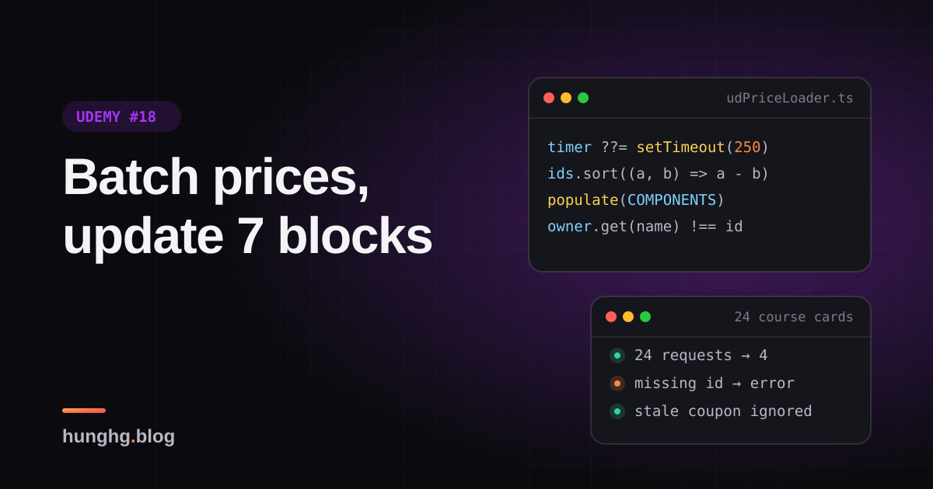Click the ids.sort code line

(658, 173)
